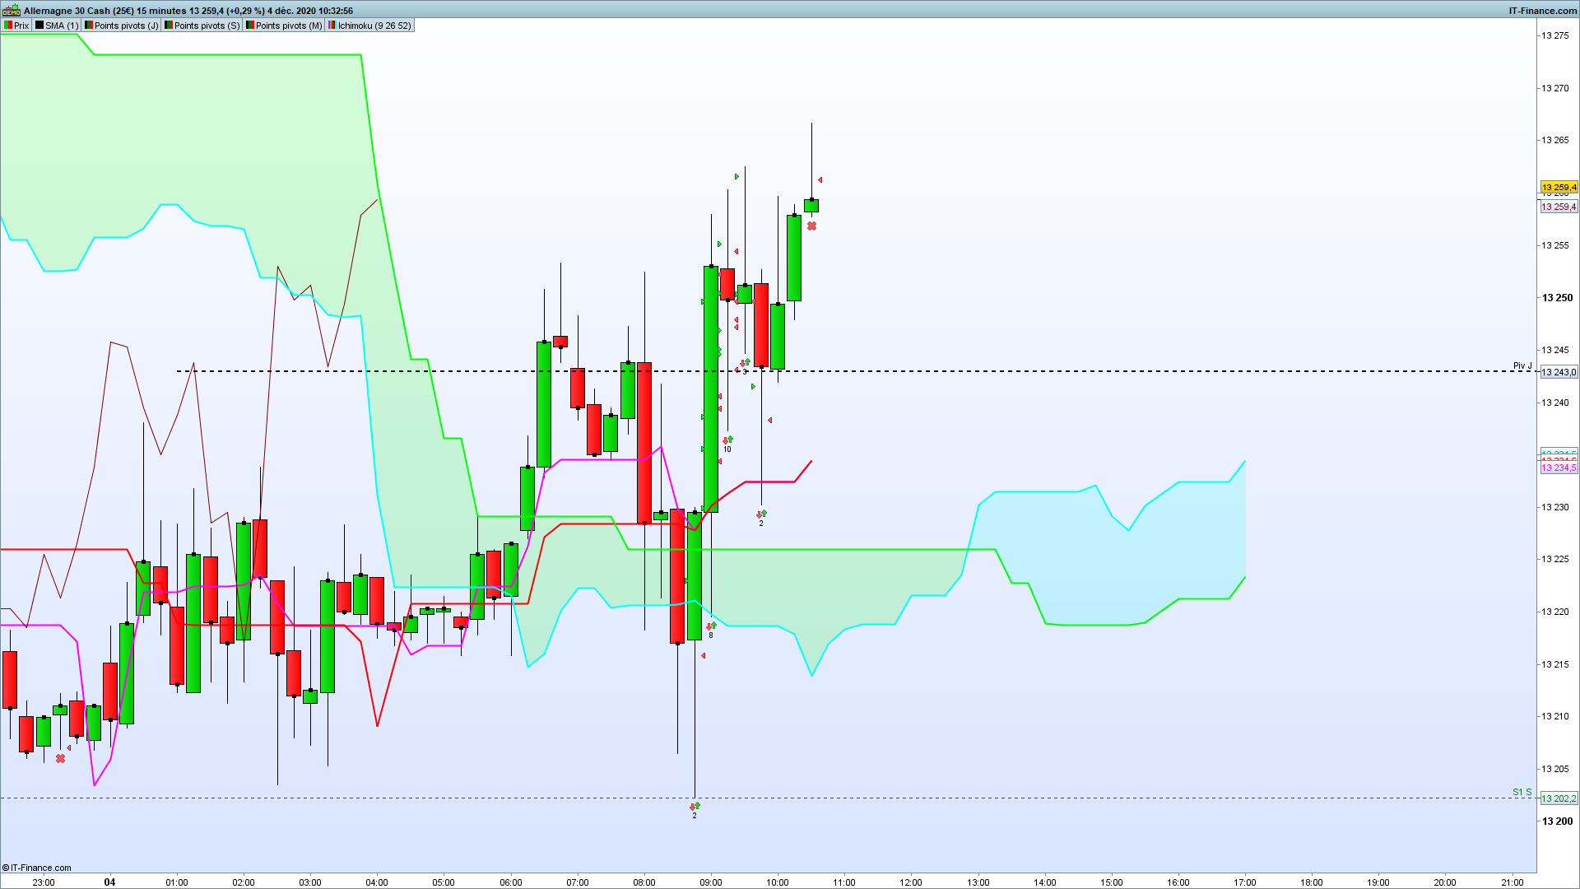Click the Ichimoku multicolor swatch icon
The image size is (1580, 889).
pyautogui.click(x=332, y=26)
